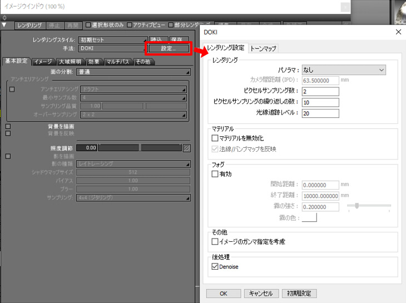Viewport: 406px width, 303px height.
Task: Switch to the その他 tab in image window
Action: 143,62
